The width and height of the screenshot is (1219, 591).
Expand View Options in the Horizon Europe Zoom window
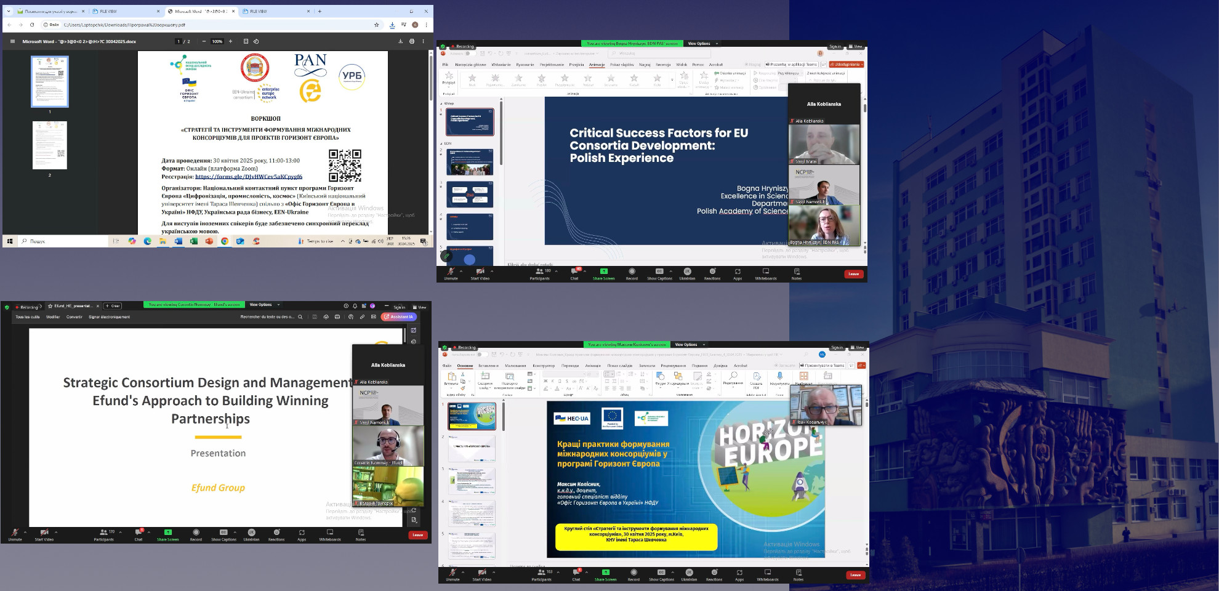(689, 345)
